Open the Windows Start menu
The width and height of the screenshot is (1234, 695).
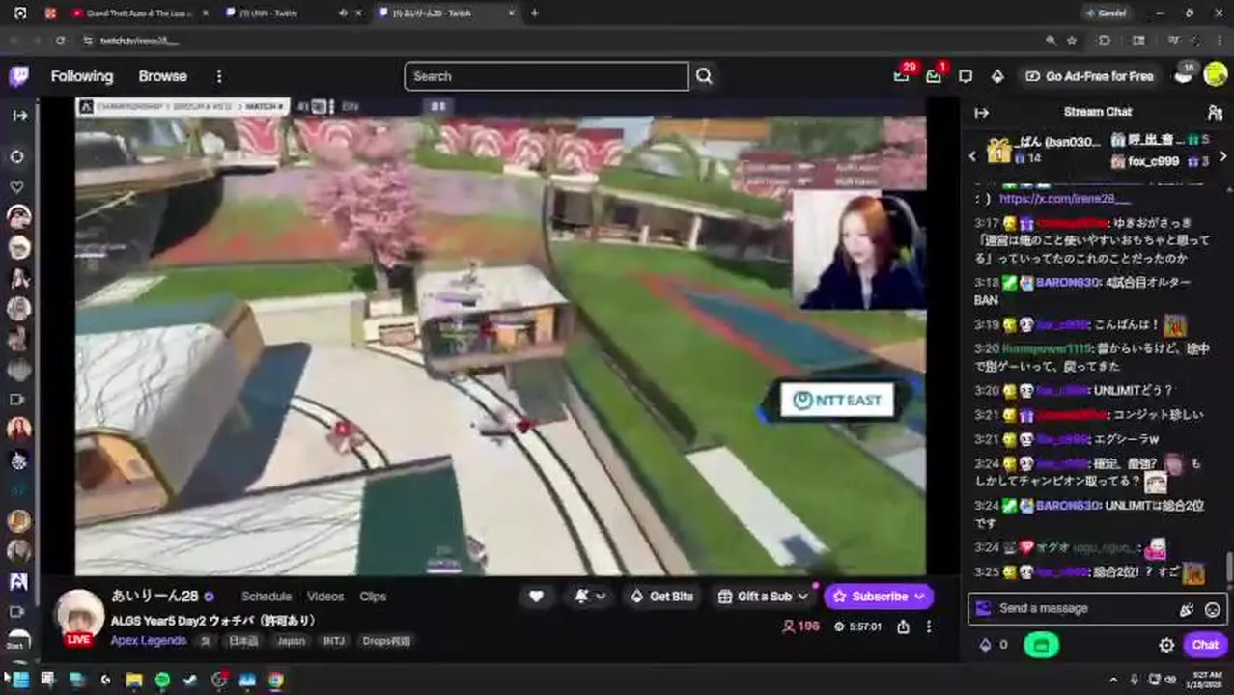click(19, 680)
